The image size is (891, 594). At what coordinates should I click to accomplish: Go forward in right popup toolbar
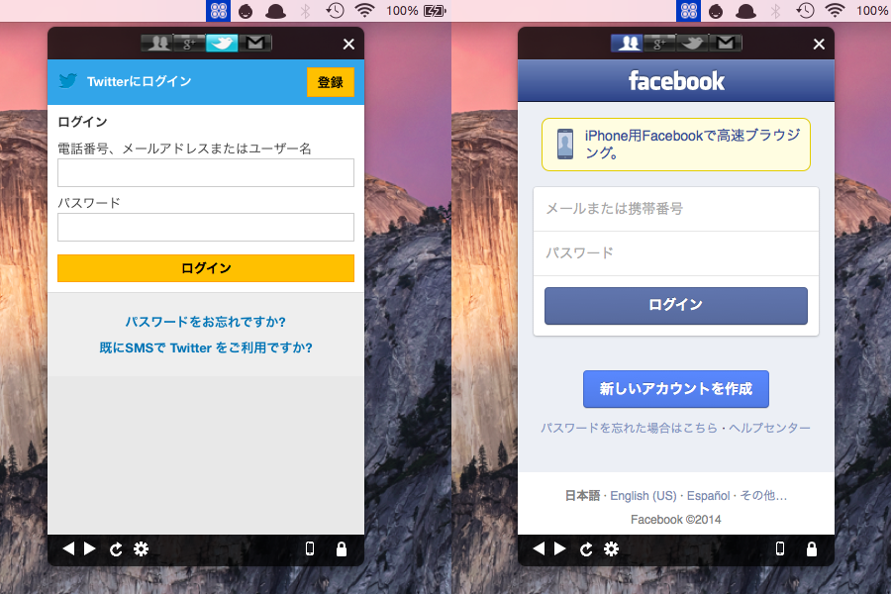559,548
